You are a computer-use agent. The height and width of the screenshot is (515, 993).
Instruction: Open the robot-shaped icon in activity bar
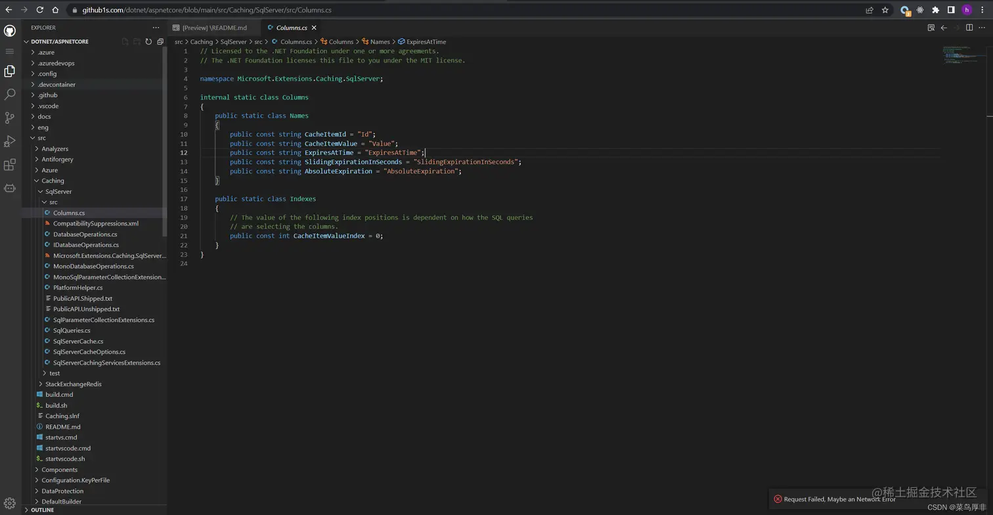tap(9, 189)
